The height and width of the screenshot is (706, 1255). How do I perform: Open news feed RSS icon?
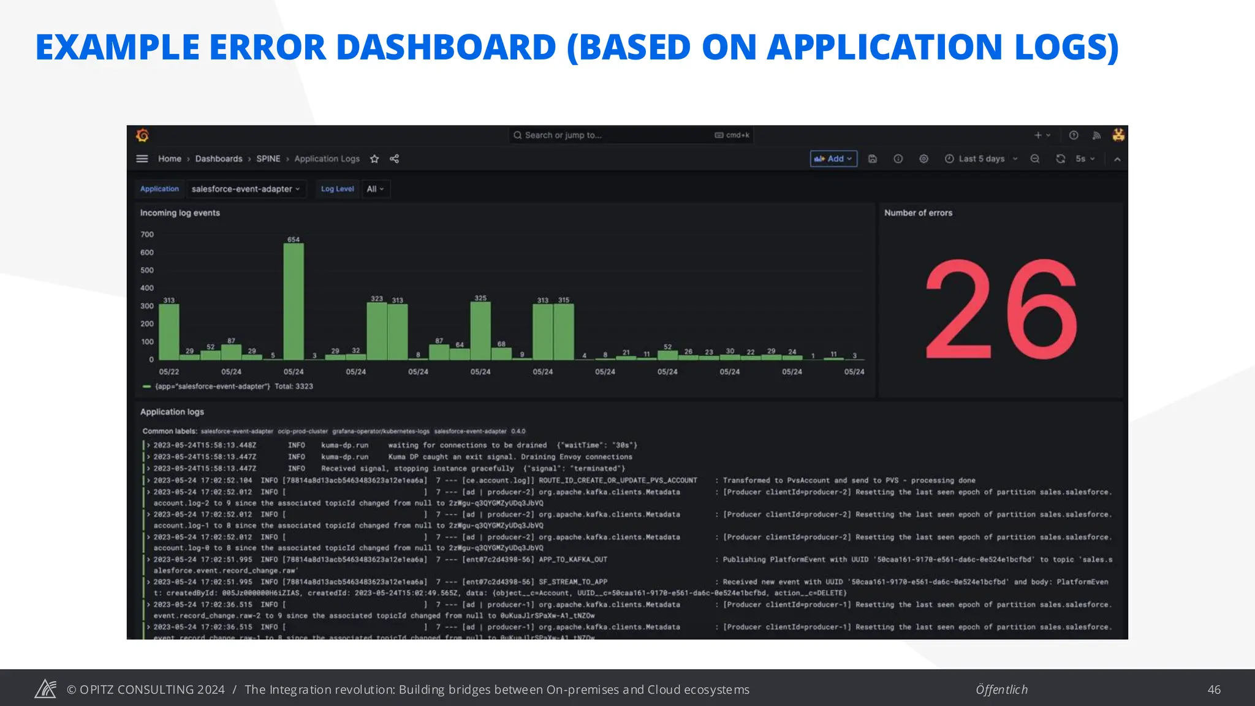tap(1097, 135)
